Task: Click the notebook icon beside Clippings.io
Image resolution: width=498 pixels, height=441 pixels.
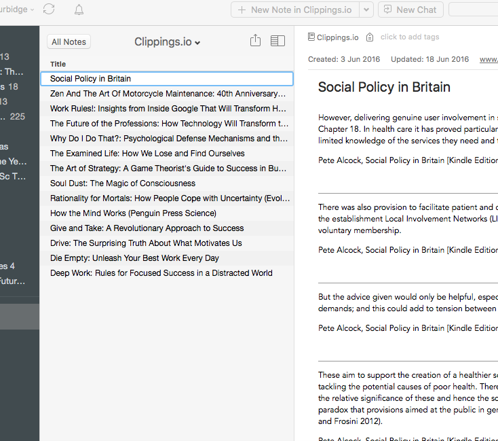Action: [x=311, y=37]
